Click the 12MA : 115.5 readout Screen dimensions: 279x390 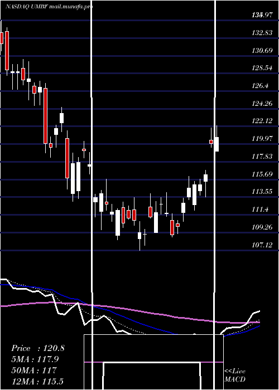coord(39,381)
